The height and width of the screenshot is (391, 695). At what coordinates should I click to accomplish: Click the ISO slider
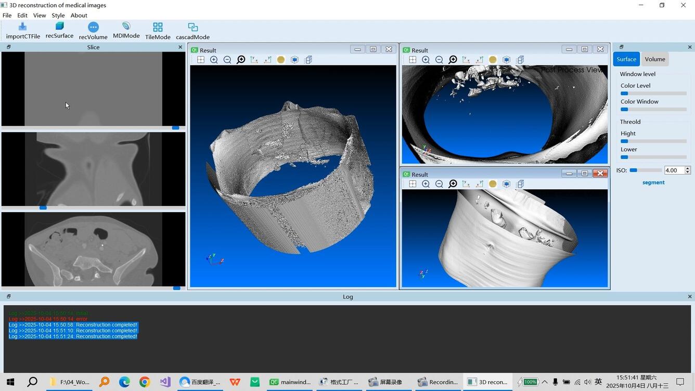pyautogui.click(x=646, y=170)
